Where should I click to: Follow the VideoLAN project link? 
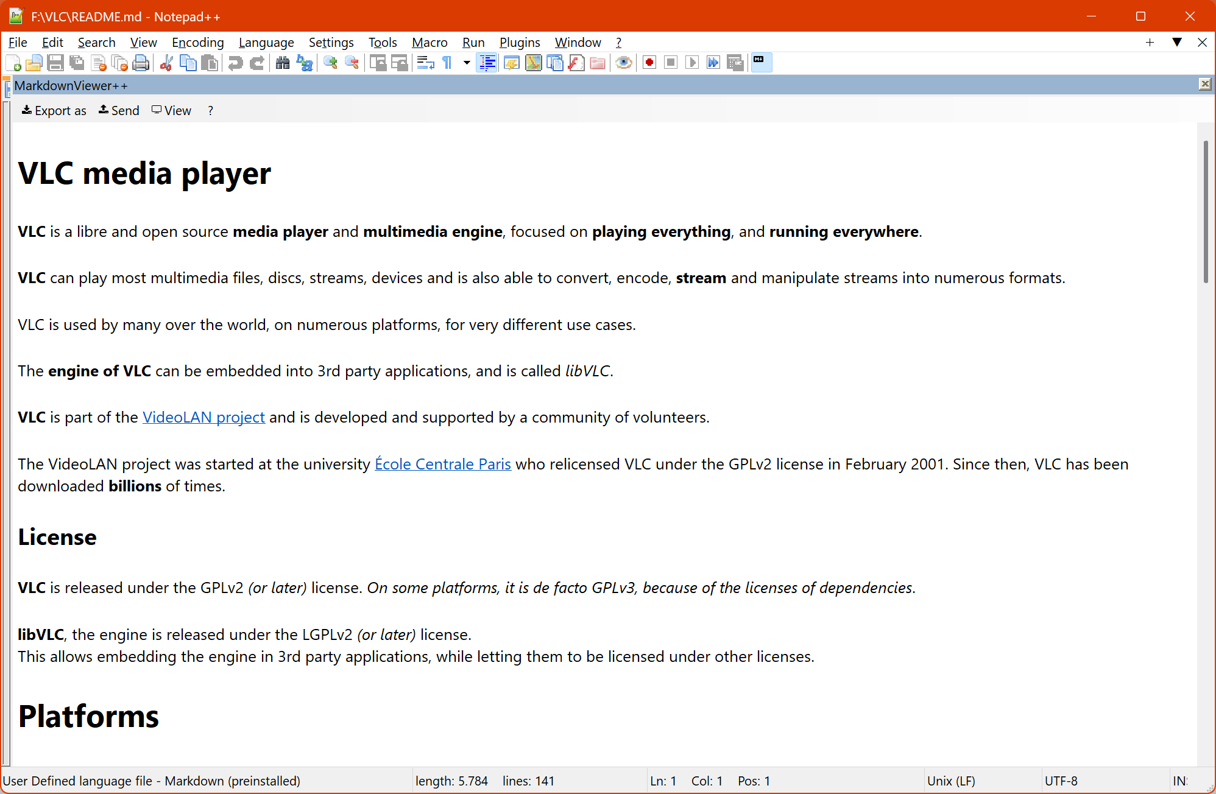pos(203,417)
